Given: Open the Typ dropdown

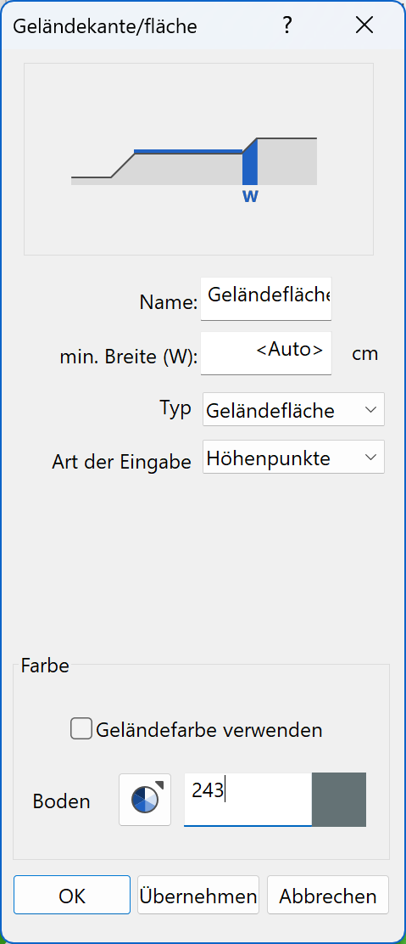Looking at the screenshot, I should tap(293, 409).
